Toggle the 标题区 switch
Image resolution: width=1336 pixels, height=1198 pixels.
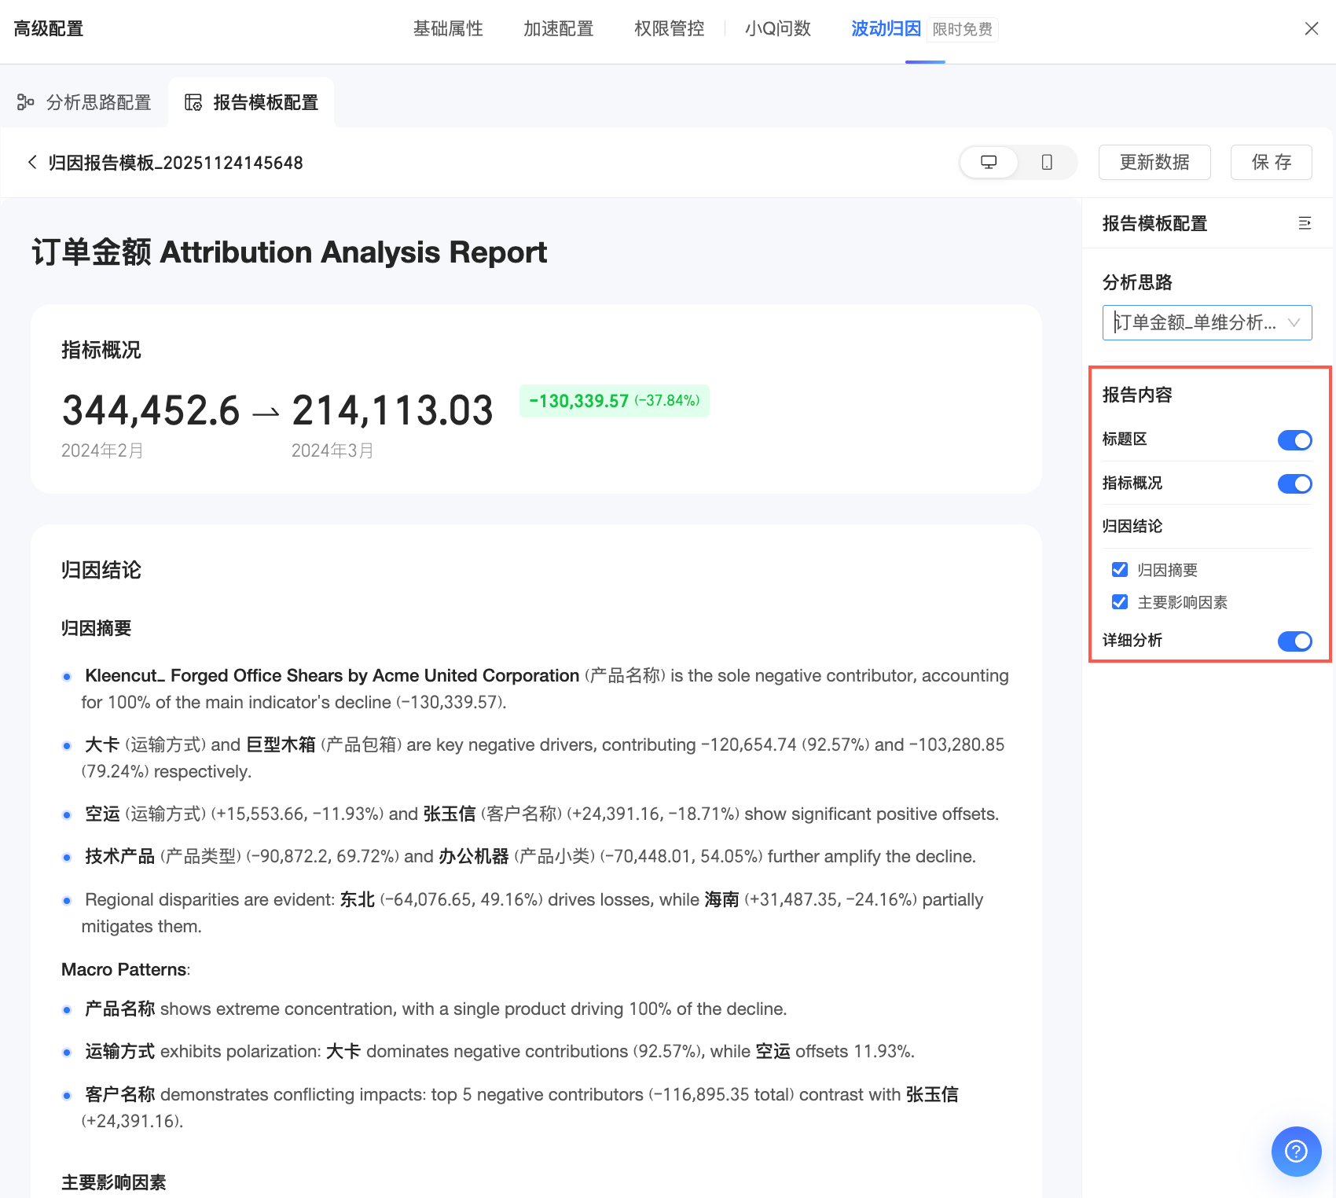tap(1294, 440)
